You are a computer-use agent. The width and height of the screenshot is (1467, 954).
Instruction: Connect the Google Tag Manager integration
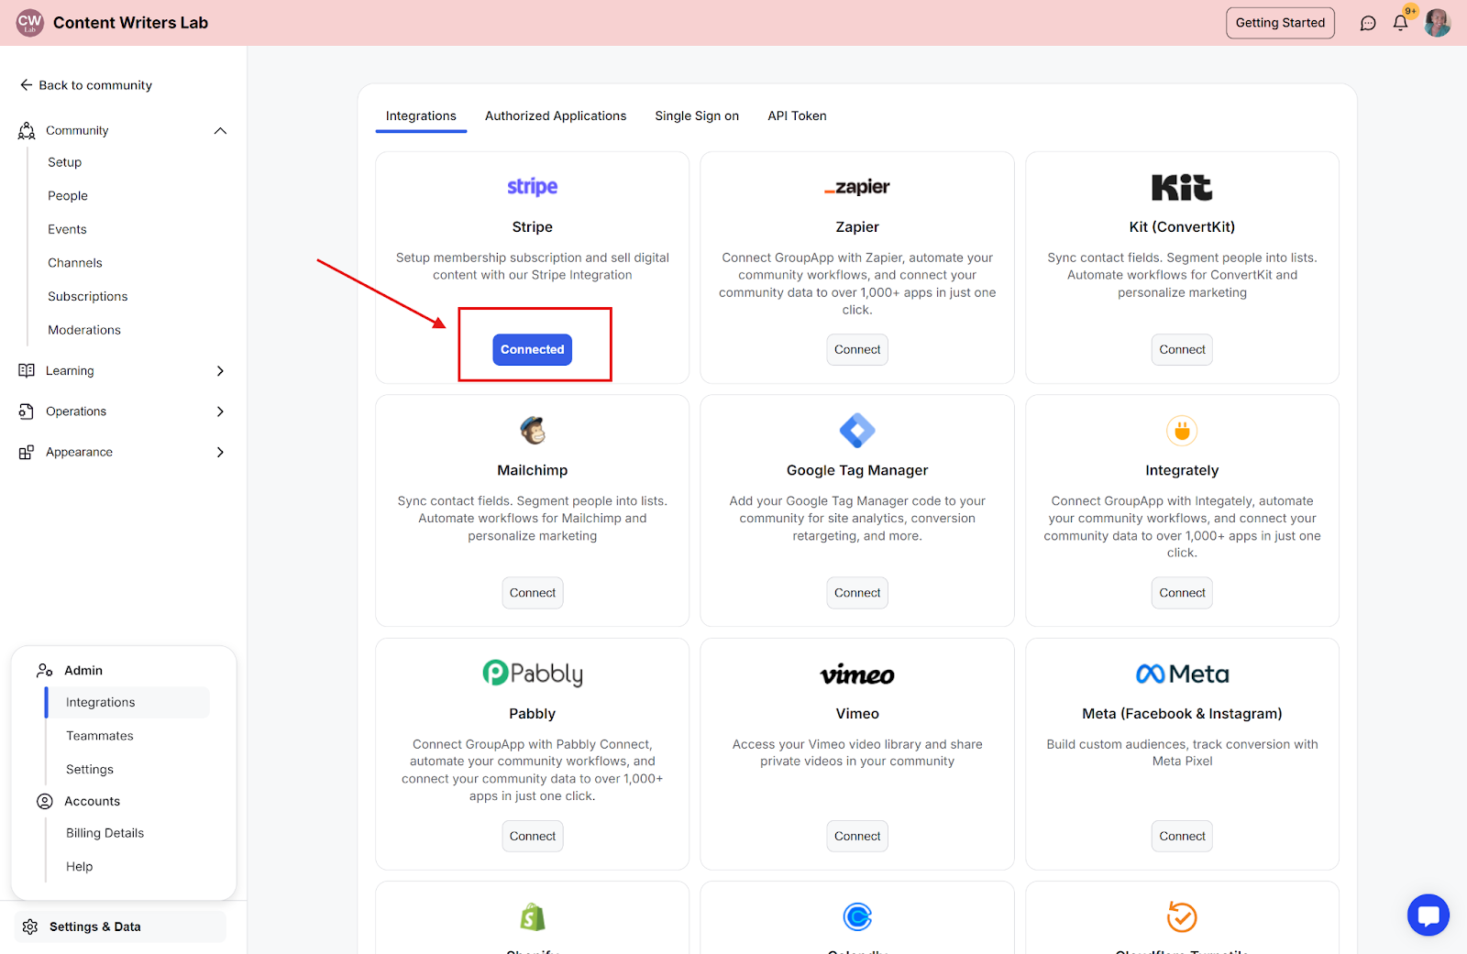(x=857, y=593)
